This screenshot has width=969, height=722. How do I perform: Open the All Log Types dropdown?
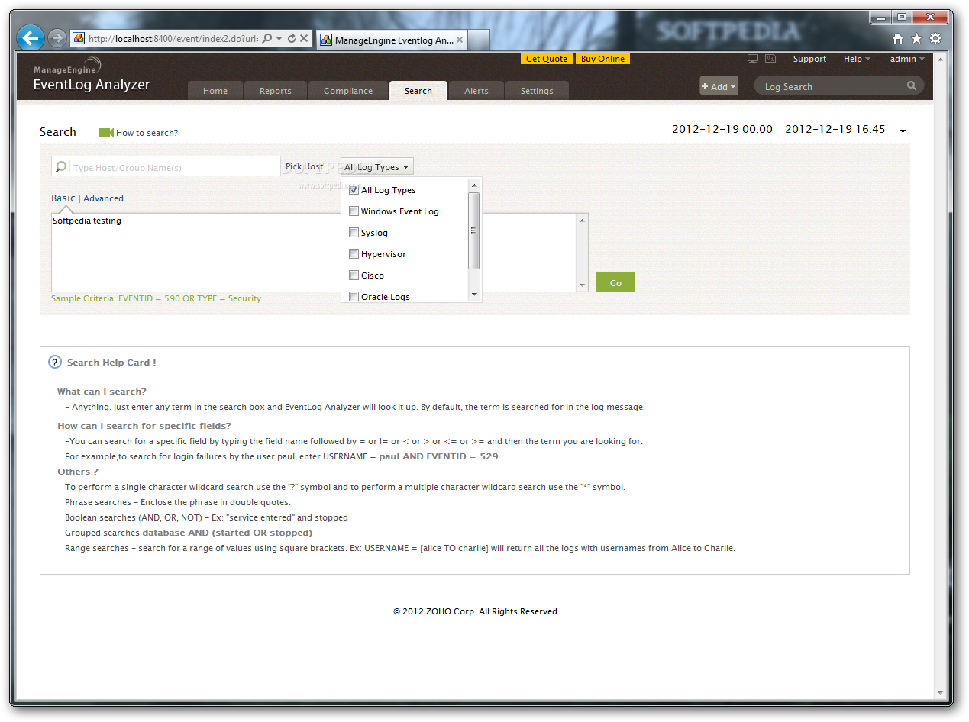(376, 167)
